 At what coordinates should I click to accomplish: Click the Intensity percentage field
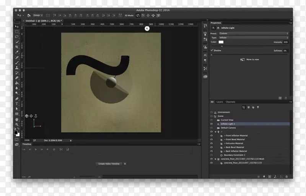286,42
